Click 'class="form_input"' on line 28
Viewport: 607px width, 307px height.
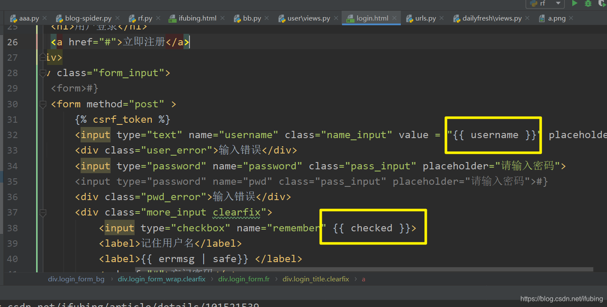tap(111, 73)
